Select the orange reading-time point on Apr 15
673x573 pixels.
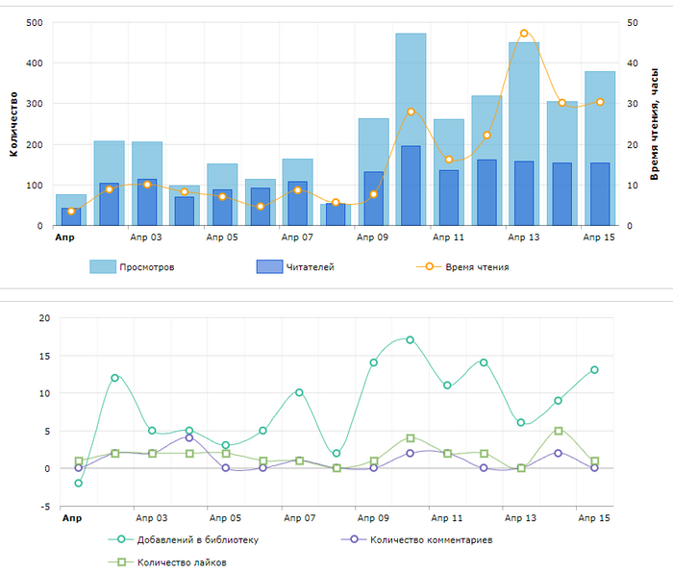coord(600,102)
